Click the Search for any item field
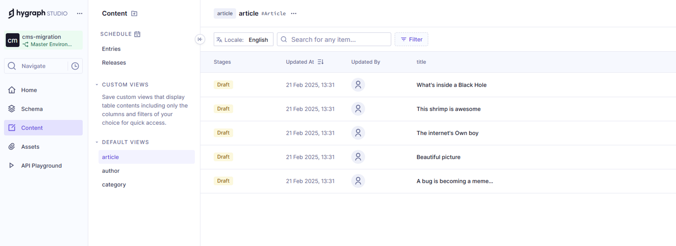This screenshot has width=676, height=246. 334,40
